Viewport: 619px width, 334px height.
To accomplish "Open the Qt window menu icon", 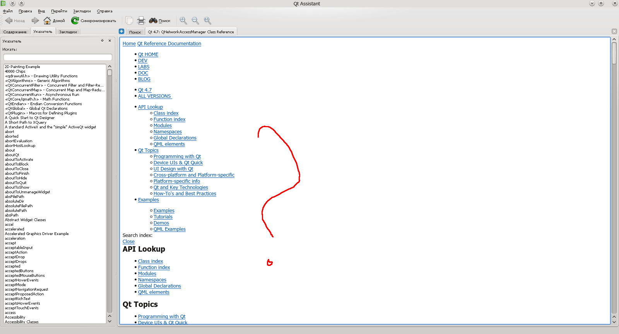I will (x=3, y=3).
